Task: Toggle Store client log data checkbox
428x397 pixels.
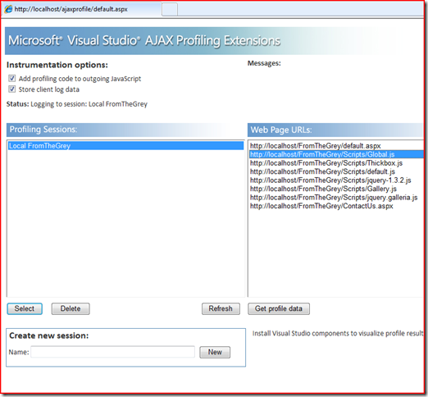Action: (x=11, y=89)
